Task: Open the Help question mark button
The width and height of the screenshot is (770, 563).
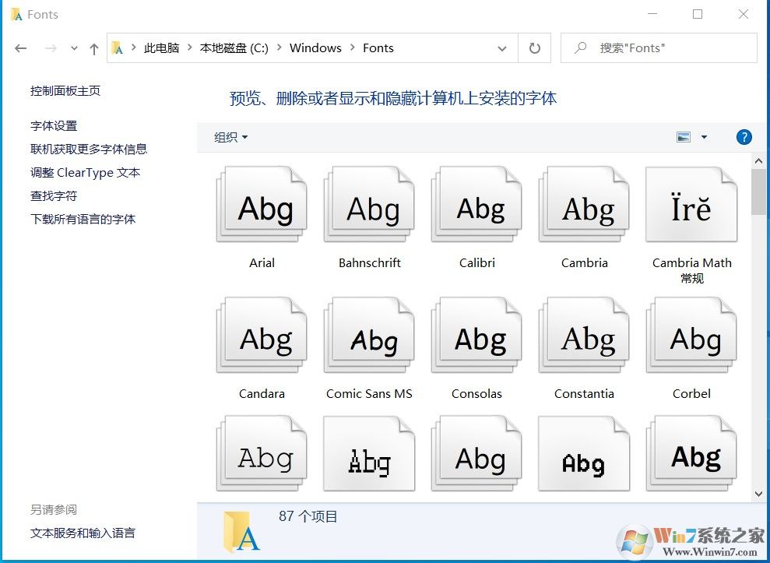Action: pyautogui.click(x=744, y=137)
